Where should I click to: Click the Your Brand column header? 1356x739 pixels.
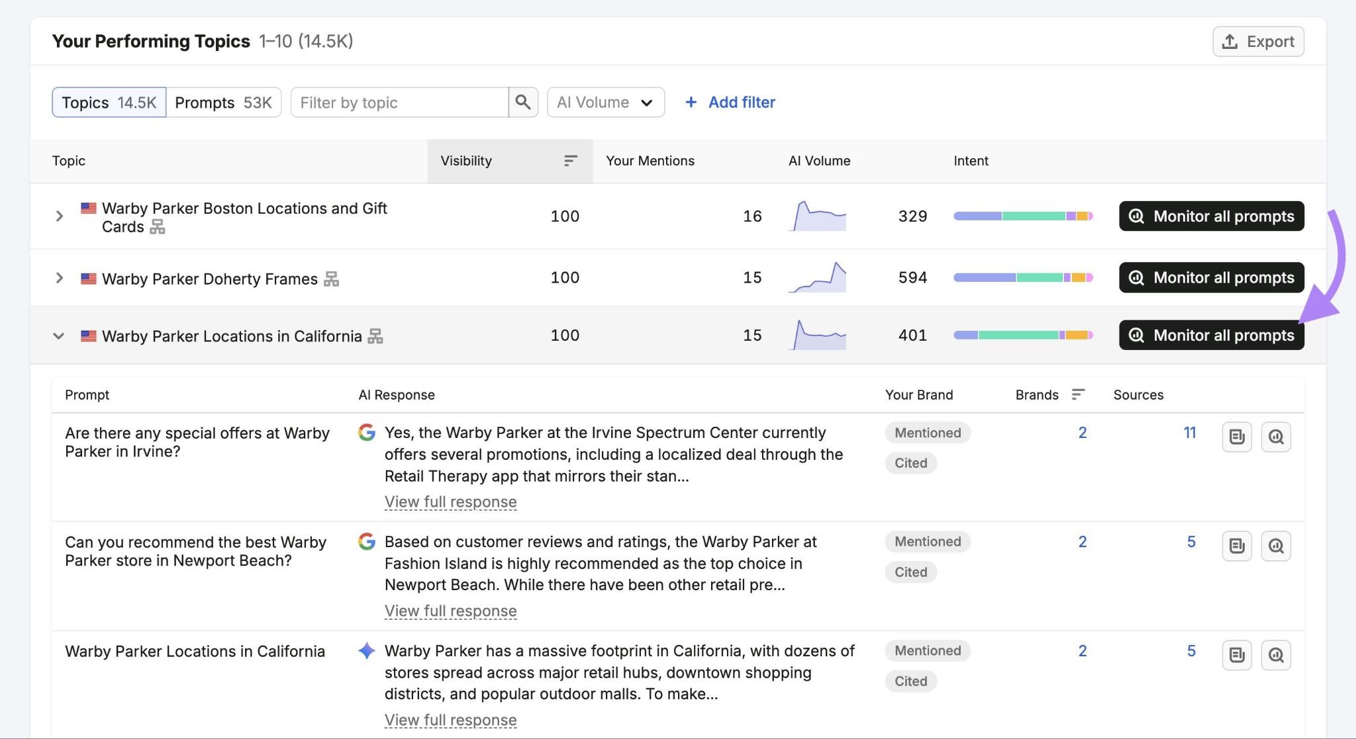pyautogui.click(x=919, y=395)
